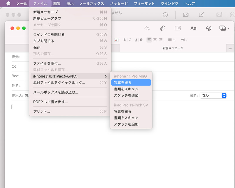This screenshot has width=235, height=188.
Task: Select left text alignment
Action: pyautogui.click(x=149, y=40)
